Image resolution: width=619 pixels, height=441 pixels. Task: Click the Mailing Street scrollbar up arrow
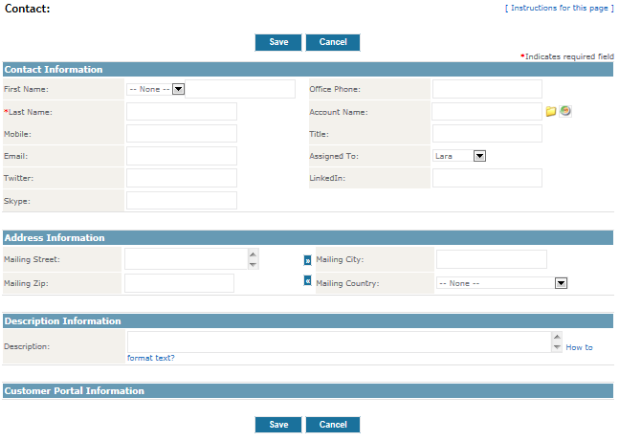point(253,254)
